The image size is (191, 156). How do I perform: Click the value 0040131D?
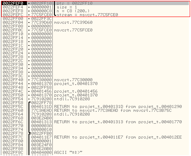(41, 107)
